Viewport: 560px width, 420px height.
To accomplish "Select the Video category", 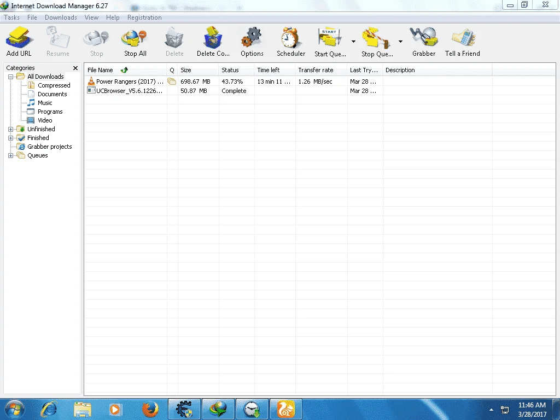I will (45, 120).
